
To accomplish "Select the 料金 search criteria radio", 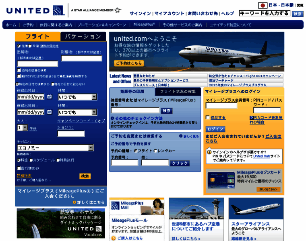I will [x=19, y=160].
